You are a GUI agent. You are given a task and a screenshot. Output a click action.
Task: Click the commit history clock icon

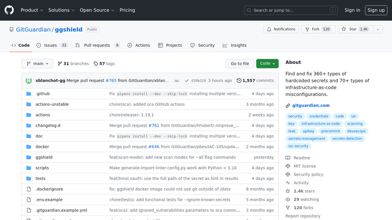(239, 81)
